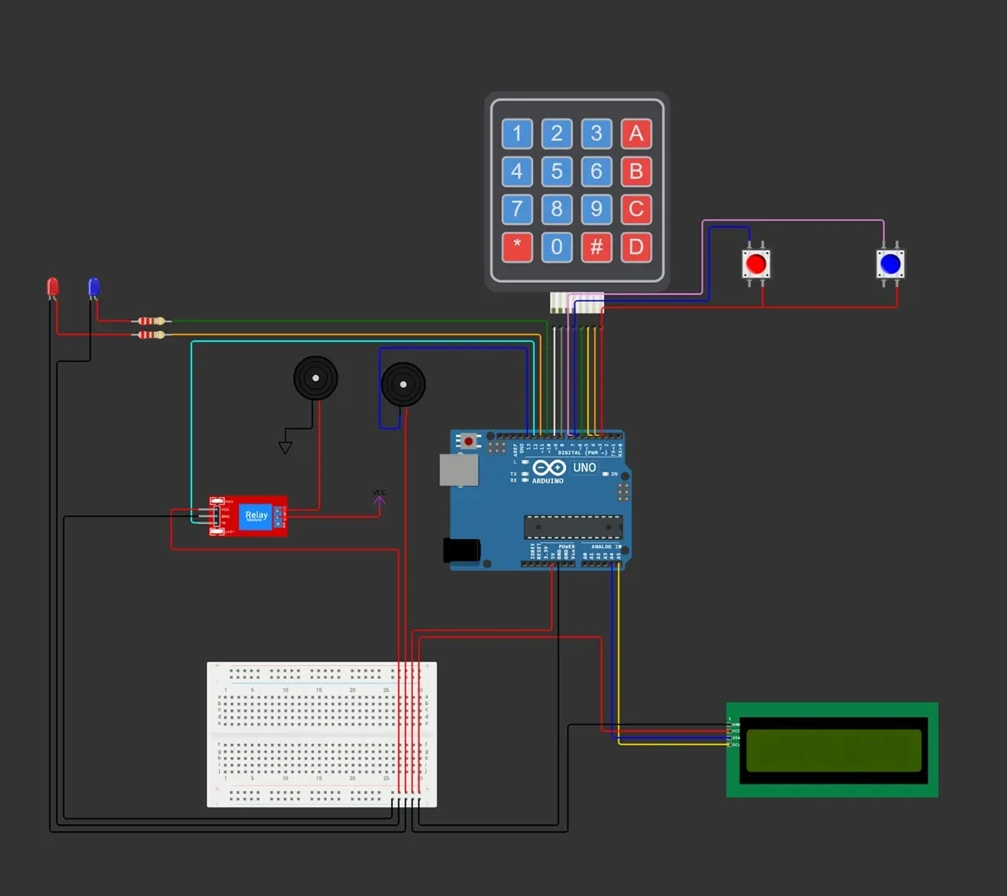The height and width of the screenshot is (896, 1007).
Task: Click keypad key 9
Action: [x=597, y=209]
